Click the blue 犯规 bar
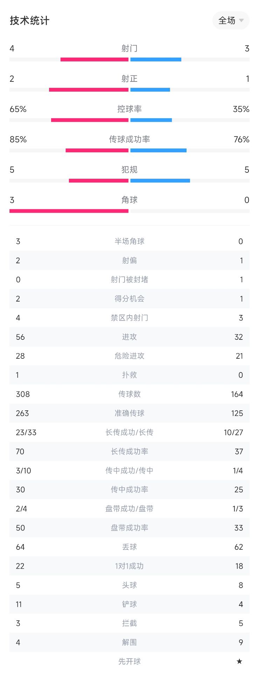 click(x=160, y=181)
